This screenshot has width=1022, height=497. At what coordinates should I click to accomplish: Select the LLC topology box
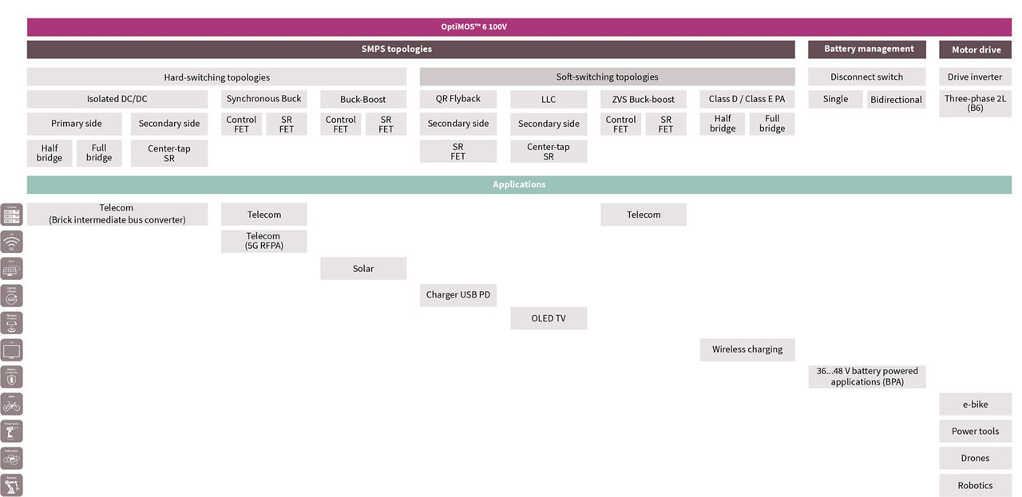pyautogui.click(x=549, y=100)
